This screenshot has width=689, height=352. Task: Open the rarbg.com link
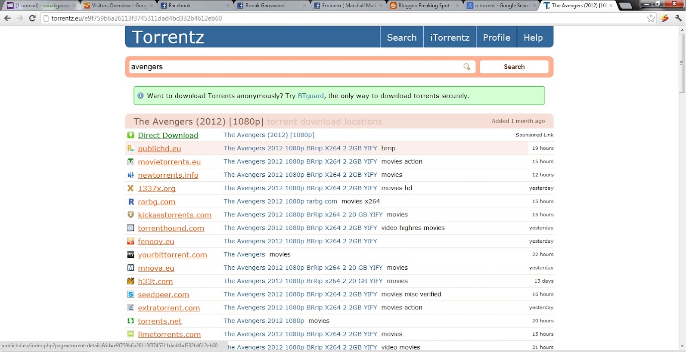point(157,202)
